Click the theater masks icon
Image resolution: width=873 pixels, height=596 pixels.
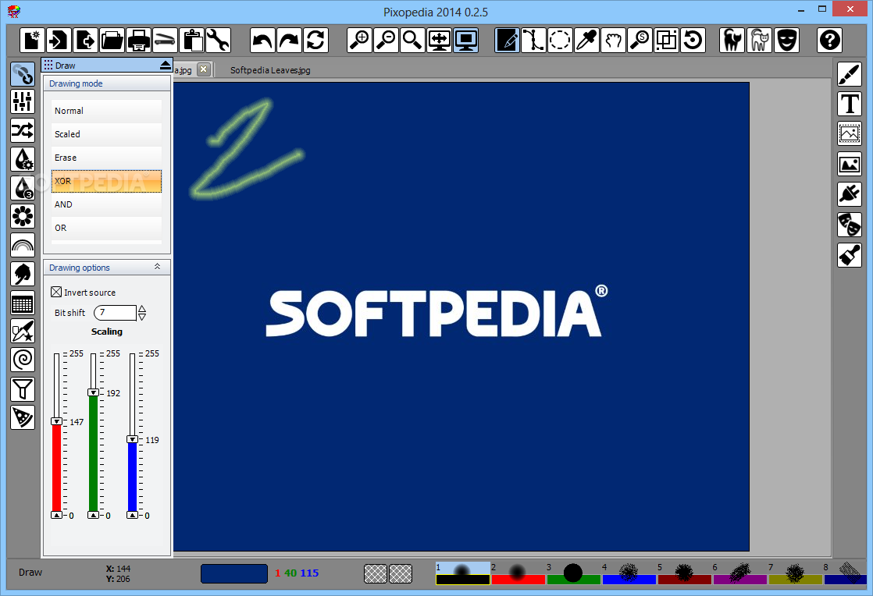(850, 225)
